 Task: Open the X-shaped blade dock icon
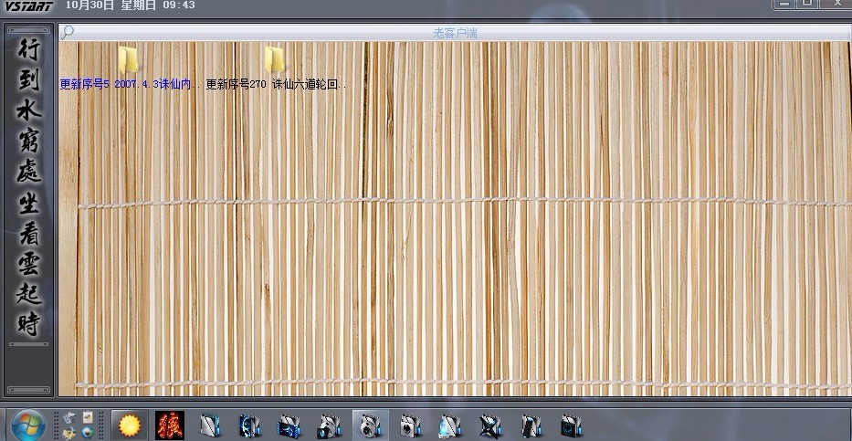[x=491, y=425]
